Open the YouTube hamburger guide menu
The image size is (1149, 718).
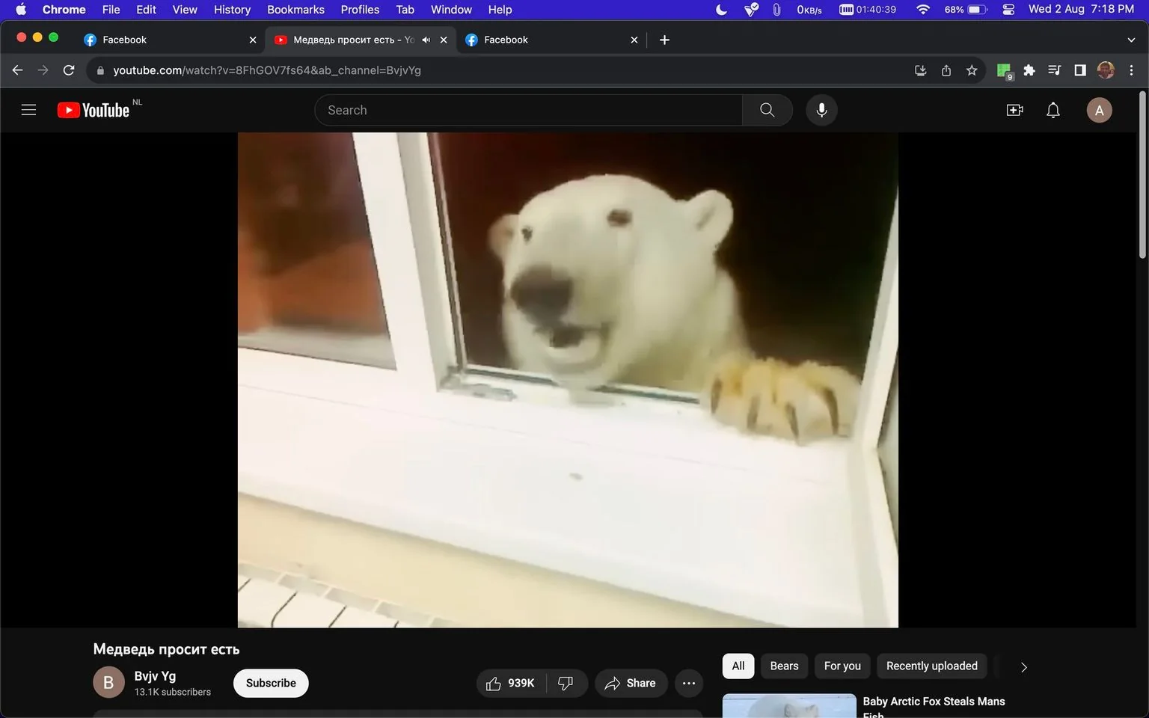click(28, 110)
